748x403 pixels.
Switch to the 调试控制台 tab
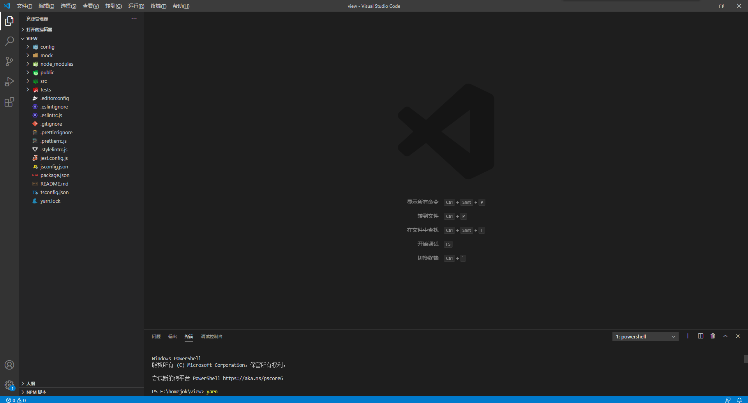click(212, 336)
